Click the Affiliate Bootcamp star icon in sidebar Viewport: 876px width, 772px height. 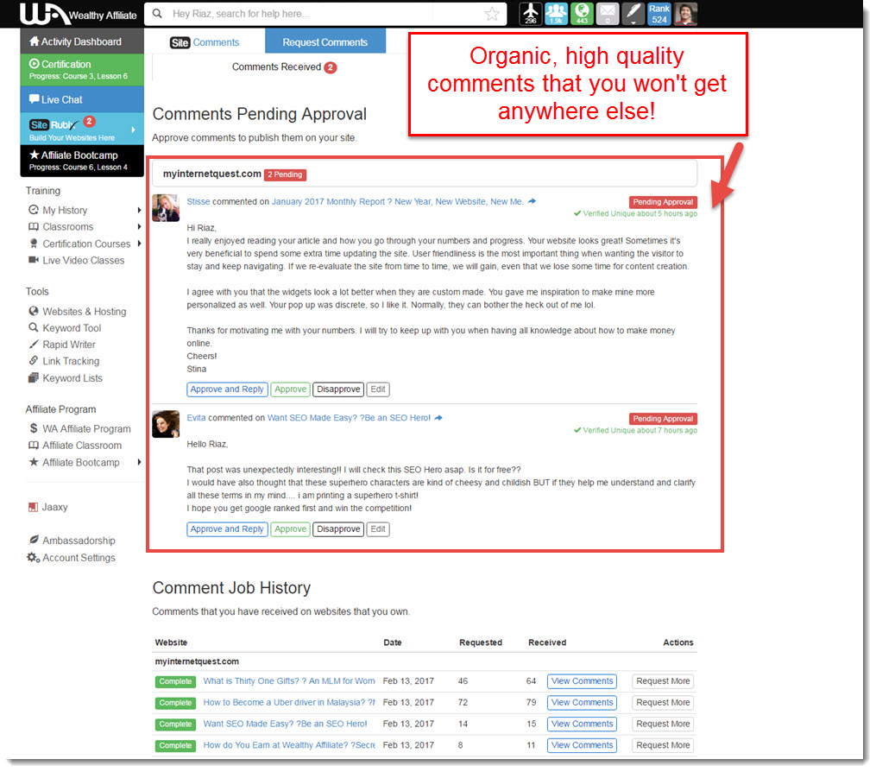tap(34, 462)
